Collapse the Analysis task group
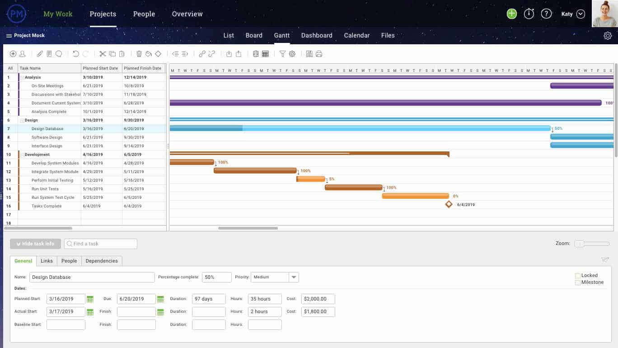 point(22,77)
